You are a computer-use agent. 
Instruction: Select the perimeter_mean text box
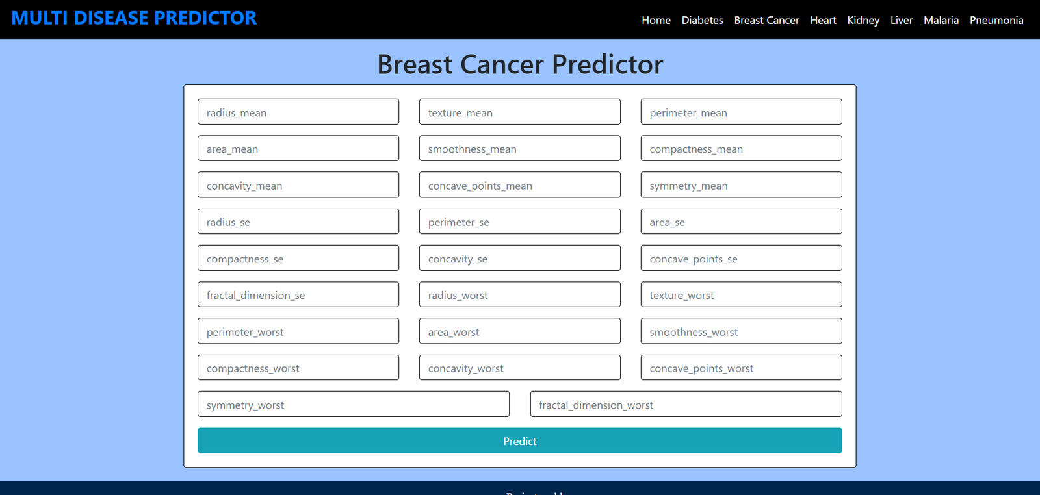(x=741, y=112)
